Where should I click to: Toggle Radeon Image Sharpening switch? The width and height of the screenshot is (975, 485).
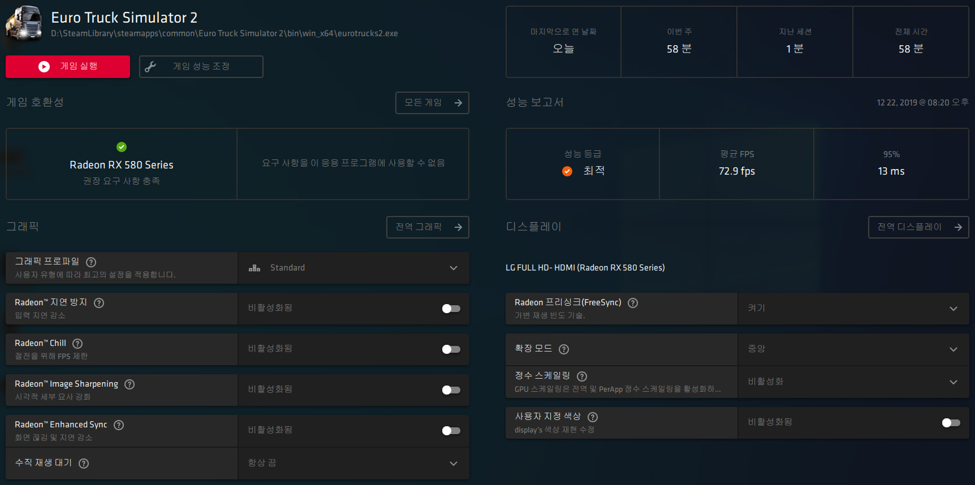click(x=451, y=390)
